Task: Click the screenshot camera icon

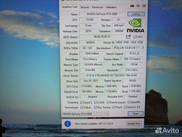Action: point(132,6)
